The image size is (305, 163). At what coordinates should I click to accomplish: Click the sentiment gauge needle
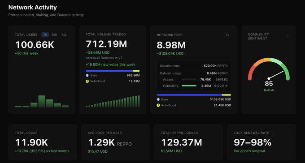coord(276,75)
